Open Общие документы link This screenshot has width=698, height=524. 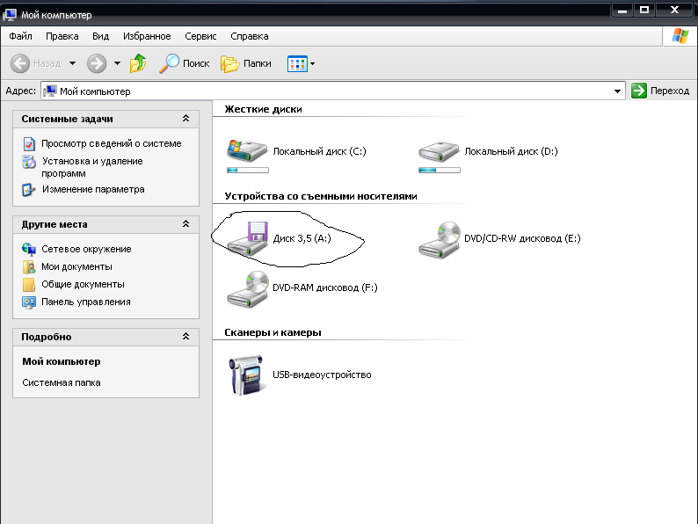tap(83, 285)
